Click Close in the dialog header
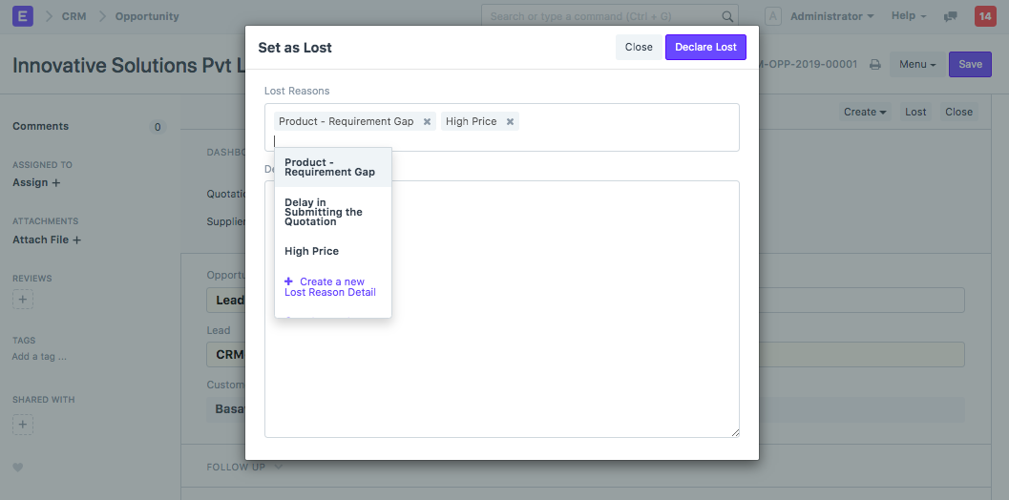1009x500 pixels. coord(639,47)
